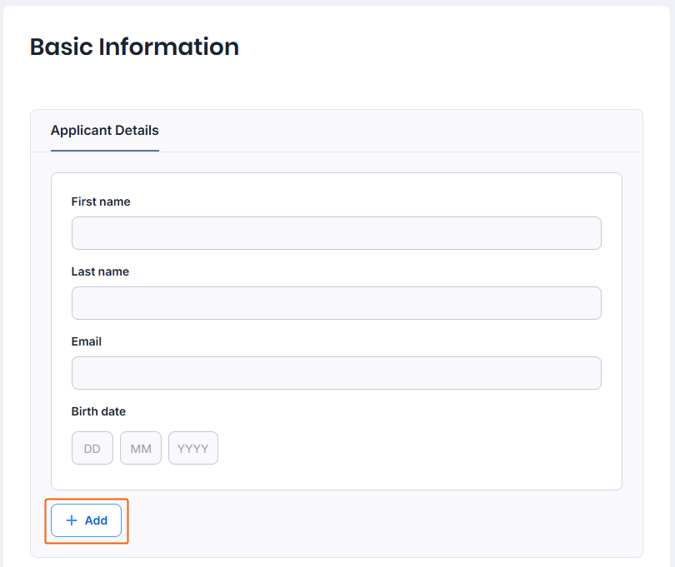Click the DD day field
Image resolution: width=675 pixels, height=567 pixels.
(92, 448)
